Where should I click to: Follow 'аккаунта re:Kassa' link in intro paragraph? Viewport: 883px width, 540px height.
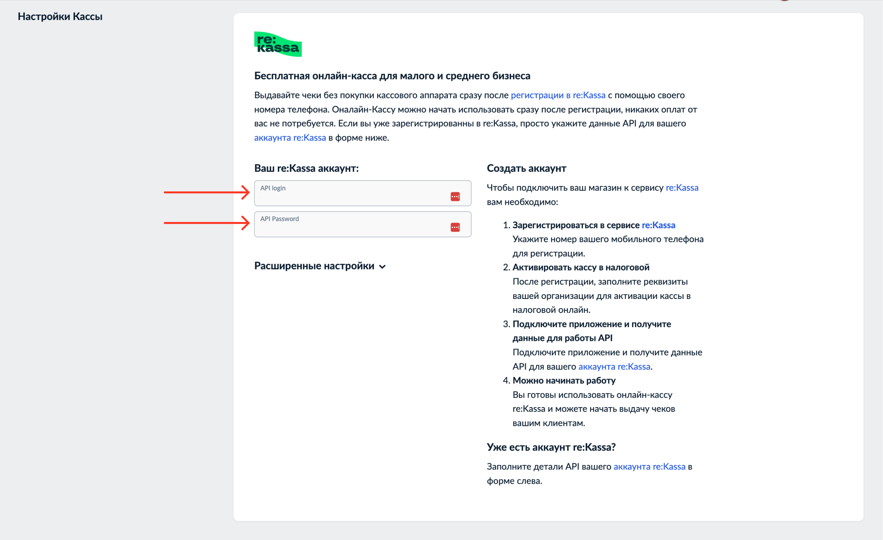[x=290, y=137]
